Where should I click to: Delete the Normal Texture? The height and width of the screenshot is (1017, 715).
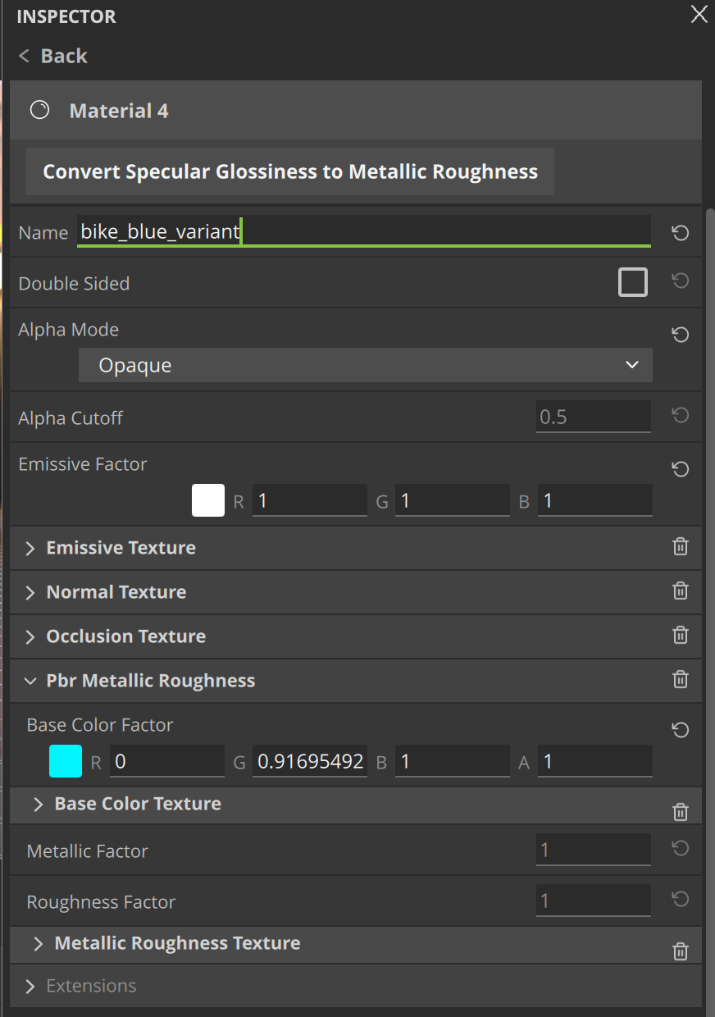[x=680, y=591]
